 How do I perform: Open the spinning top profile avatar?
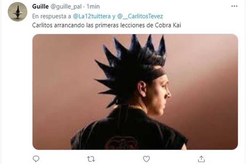tap(17, 12)
